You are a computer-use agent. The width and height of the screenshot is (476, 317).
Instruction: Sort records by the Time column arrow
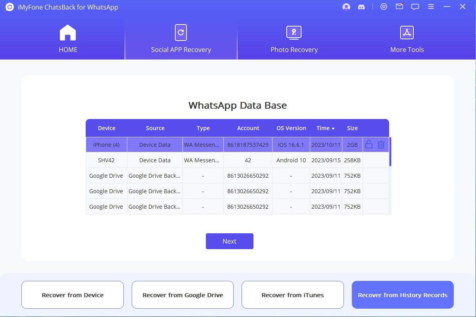click(333, 129)
